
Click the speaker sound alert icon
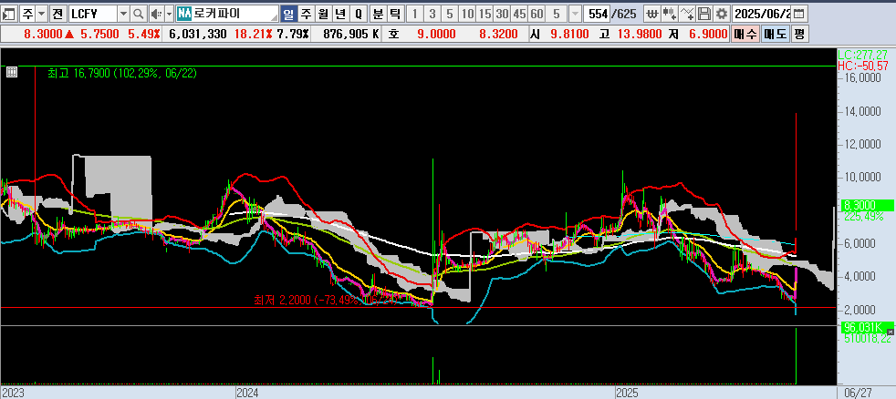coord(156,13)
